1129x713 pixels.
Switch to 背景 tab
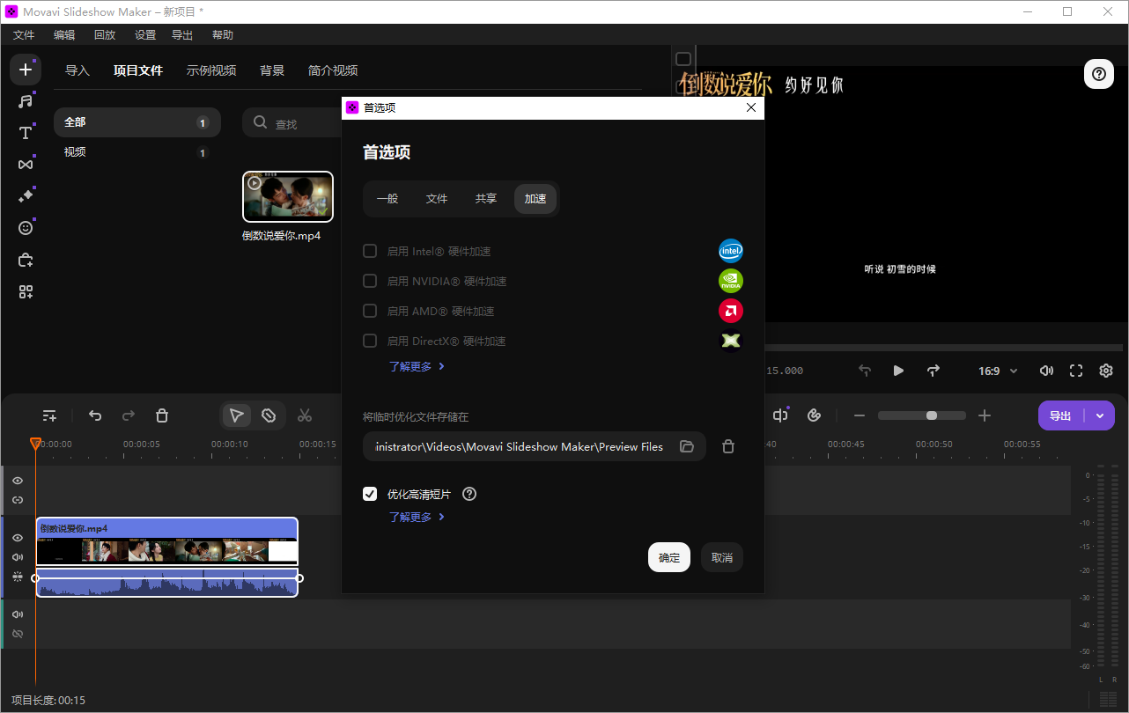pos(272,70)
